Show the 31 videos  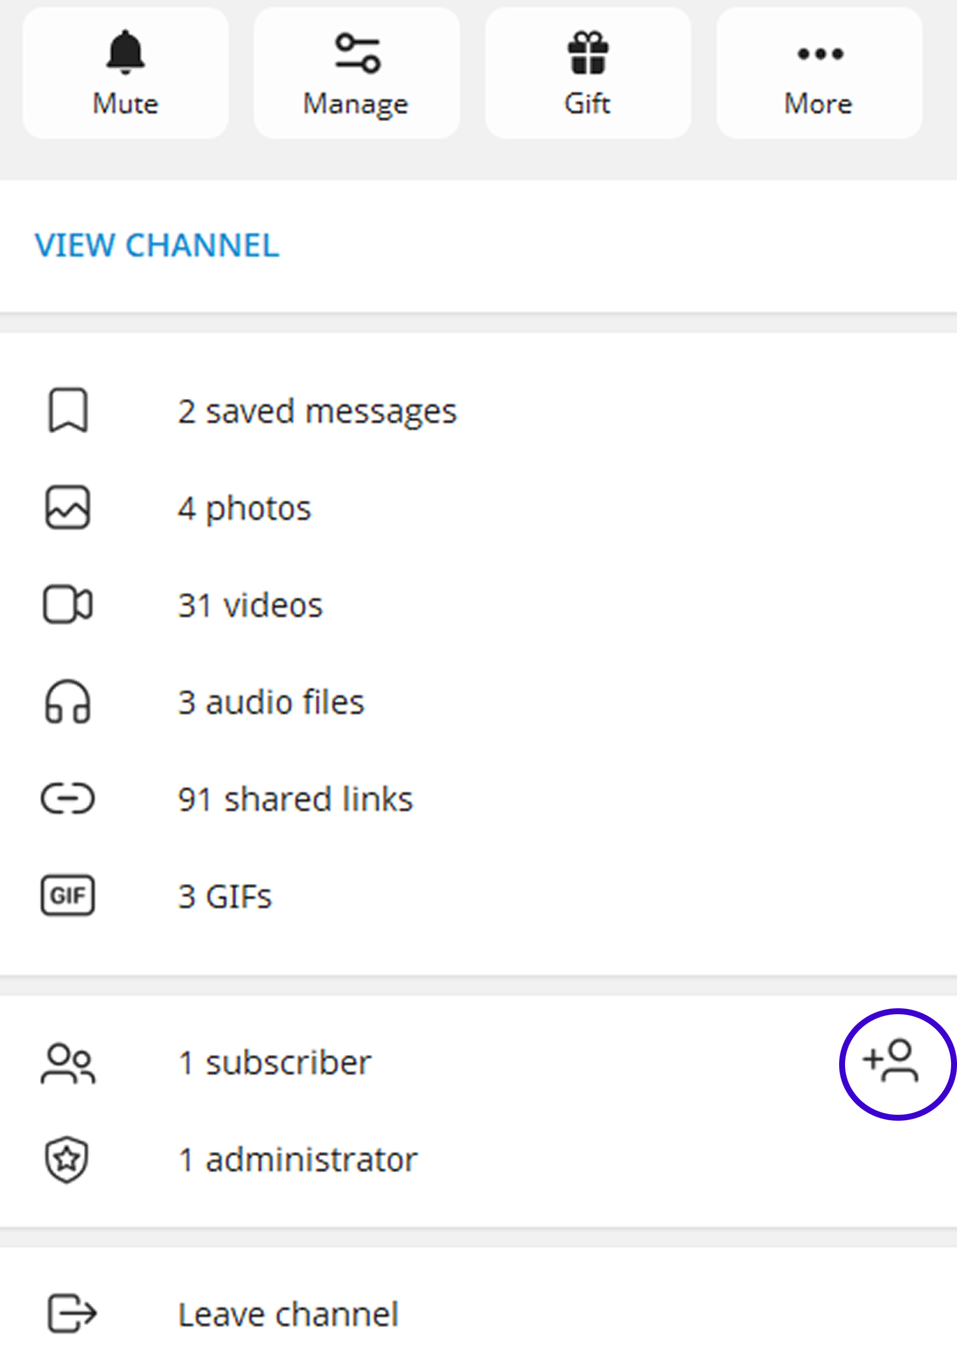[x=250, y=605]
